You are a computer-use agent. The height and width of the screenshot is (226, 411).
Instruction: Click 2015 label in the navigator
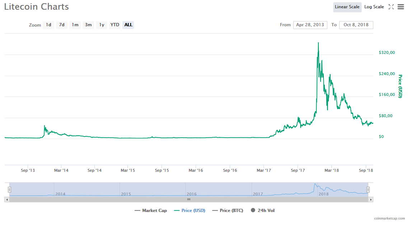pyautogui.click(x=126, y=194)
